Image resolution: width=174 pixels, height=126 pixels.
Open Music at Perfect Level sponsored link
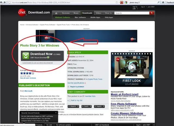(125, 94)
